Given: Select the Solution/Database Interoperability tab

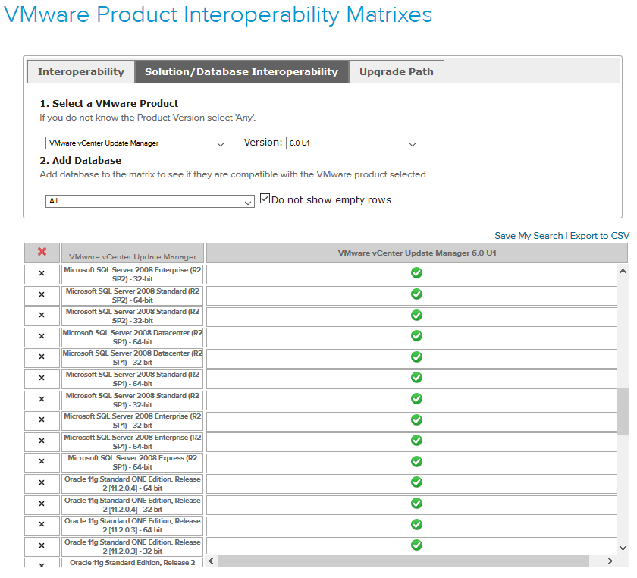Looking at the screenshot, I should [x=242, y=72].
